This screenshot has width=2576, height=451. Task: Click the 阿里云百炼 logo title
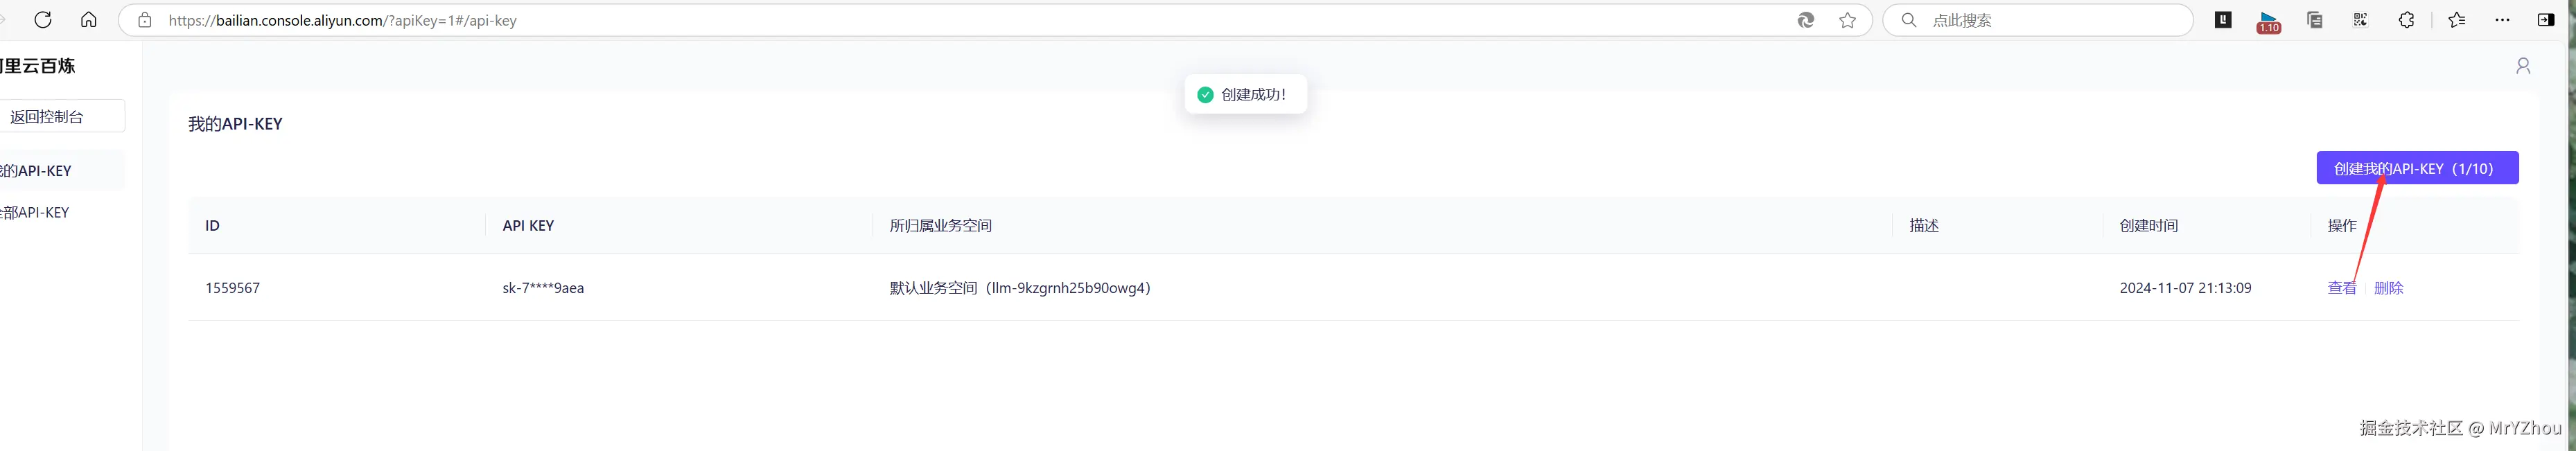(x=38, y=66)
